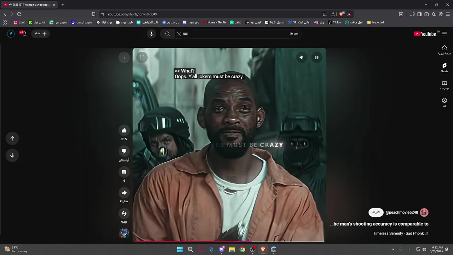Open Brave Shields lion icon
This screenshot has width=453, height=255.
click(x=342, y=14)
